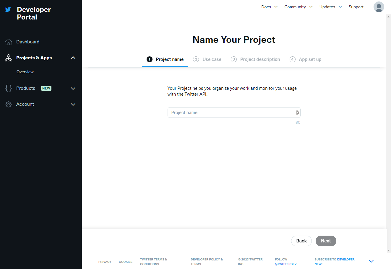The image size is (391, 269).
Task: Select the Project name step tab
Action: point(165,59)
